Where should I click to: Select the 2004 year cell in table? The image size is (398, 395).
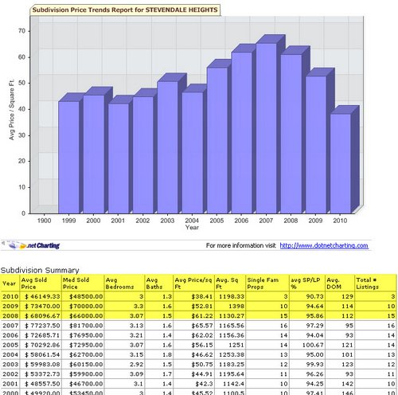coord(10,354)
